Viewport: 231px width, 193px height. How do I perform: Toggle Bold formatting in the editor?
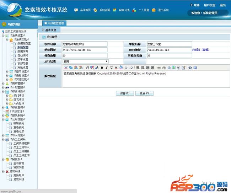(102, 68)
